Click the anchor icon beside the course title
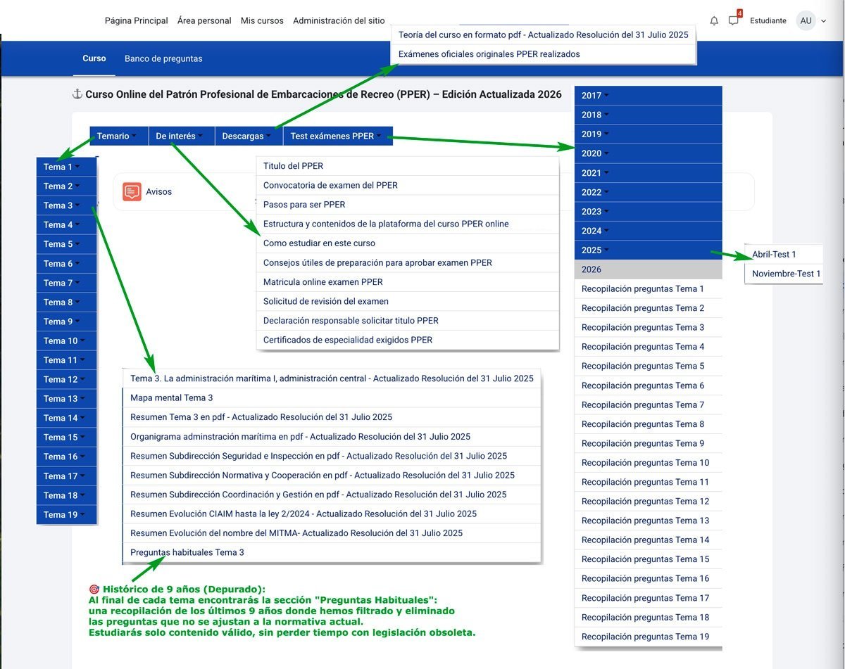Image resolution: width=845 pixels, height=669 pixels. pyautogui.click(x=77, y=94)
